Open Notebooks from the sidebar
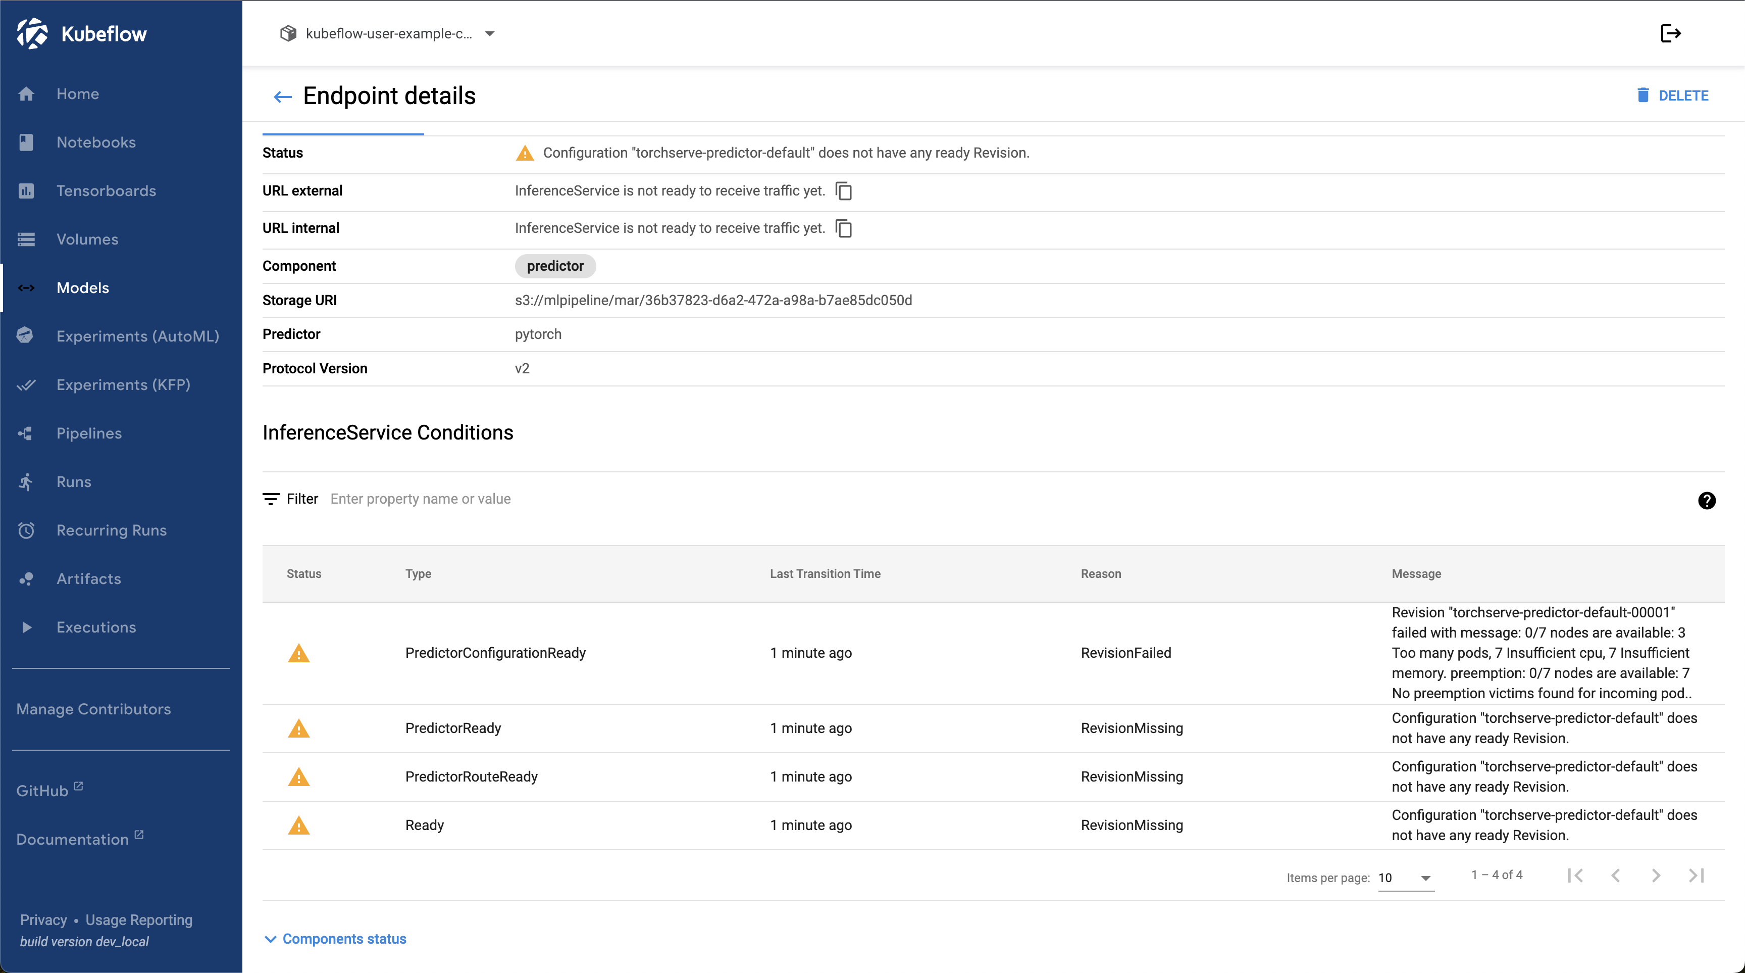This screenshot has height=973, width=1745. [96, 142]
